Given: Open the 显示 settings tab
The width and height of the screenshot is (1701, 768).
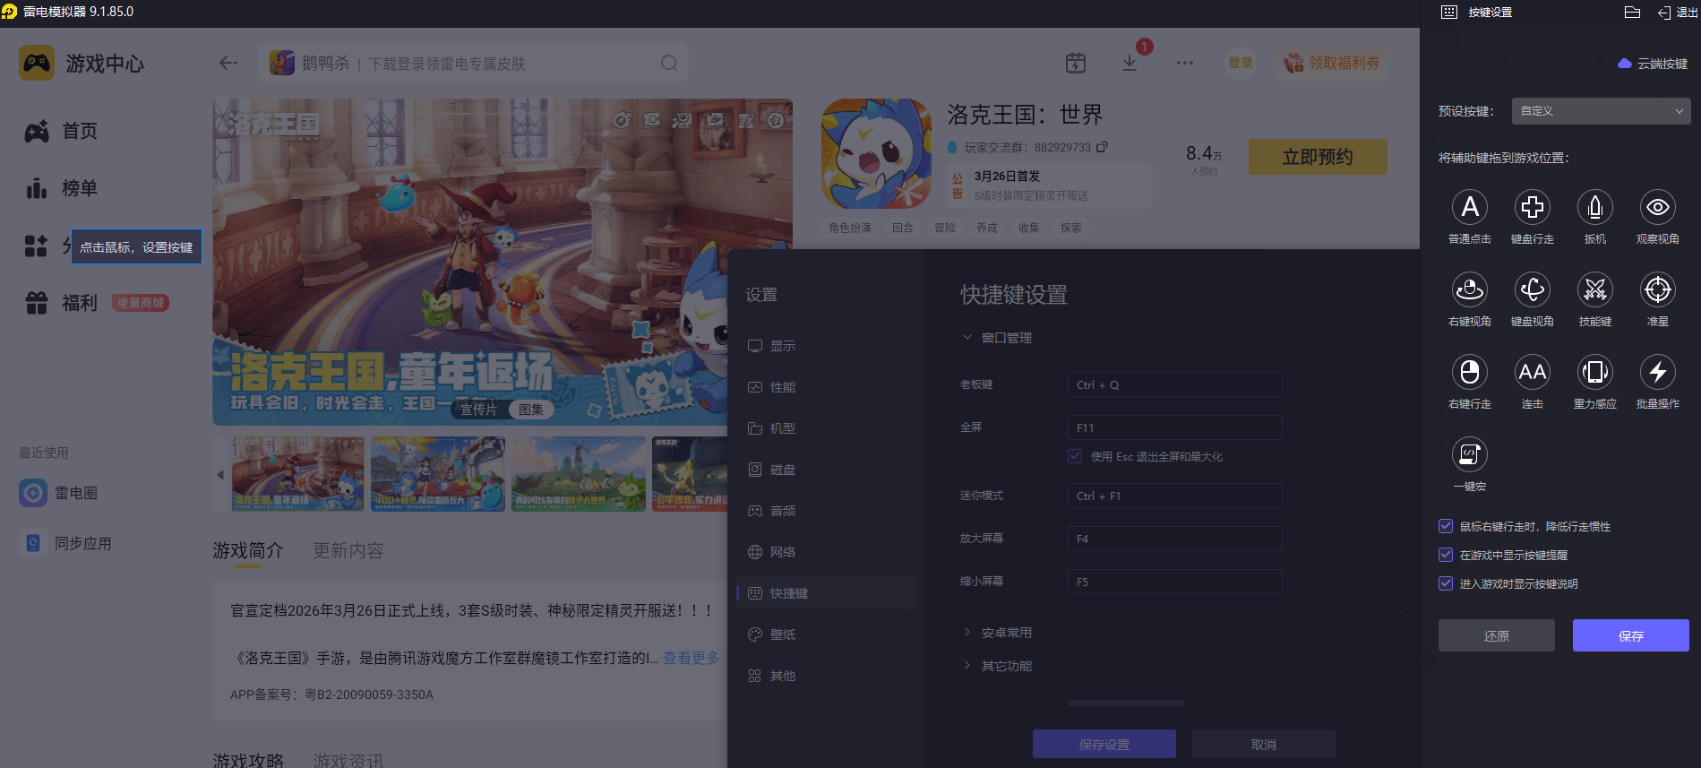Looking at the screenshot, I should (825, 346).
